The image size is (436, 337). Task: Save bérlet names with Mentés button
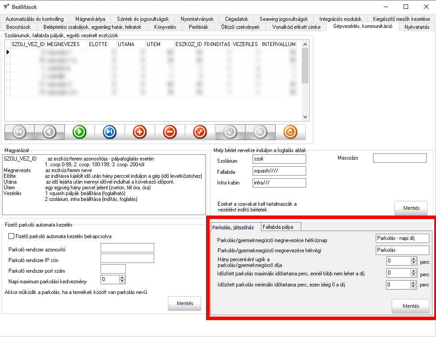tap(411, 208)
